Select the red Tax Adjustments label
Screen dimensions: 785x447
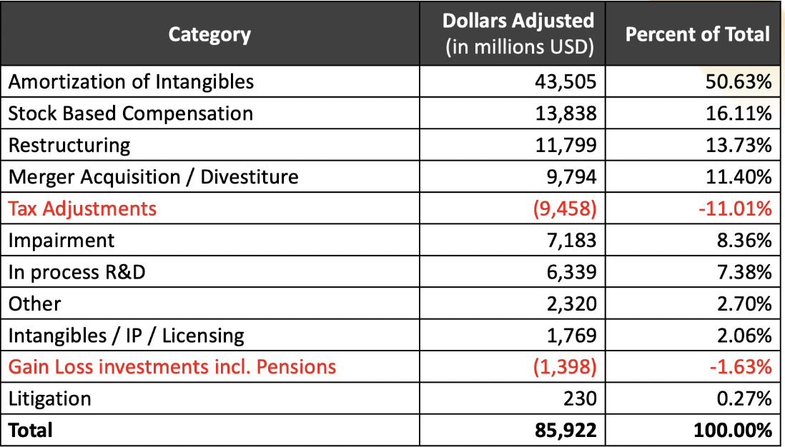click(82, 209)
